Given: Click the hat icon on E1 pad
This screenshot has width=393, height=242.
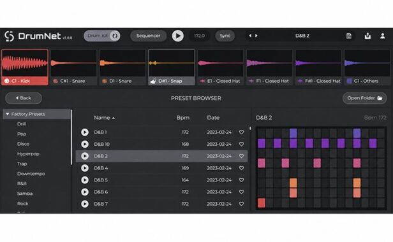Looking at the screenshot, I should (202, 81).
